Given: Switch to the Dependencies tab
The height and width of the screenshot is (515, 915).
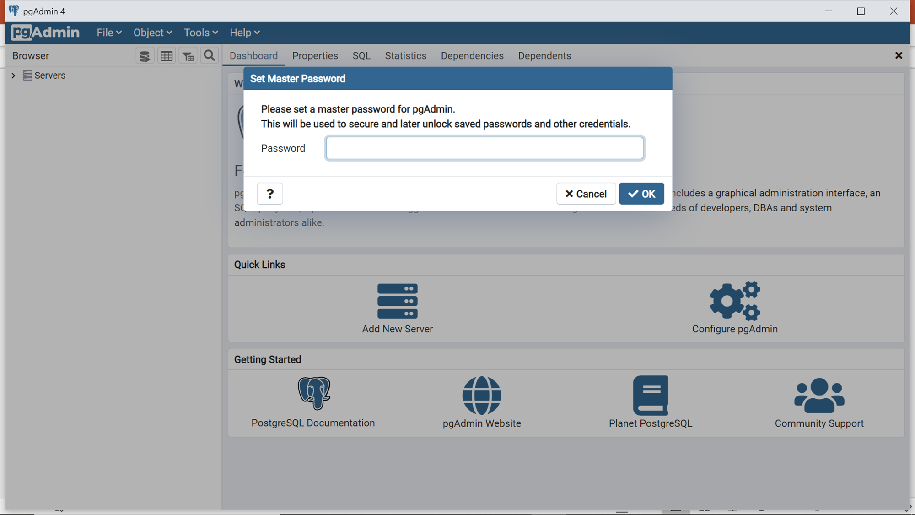Looking at the screenshot, I should click(x=472, y=56).
